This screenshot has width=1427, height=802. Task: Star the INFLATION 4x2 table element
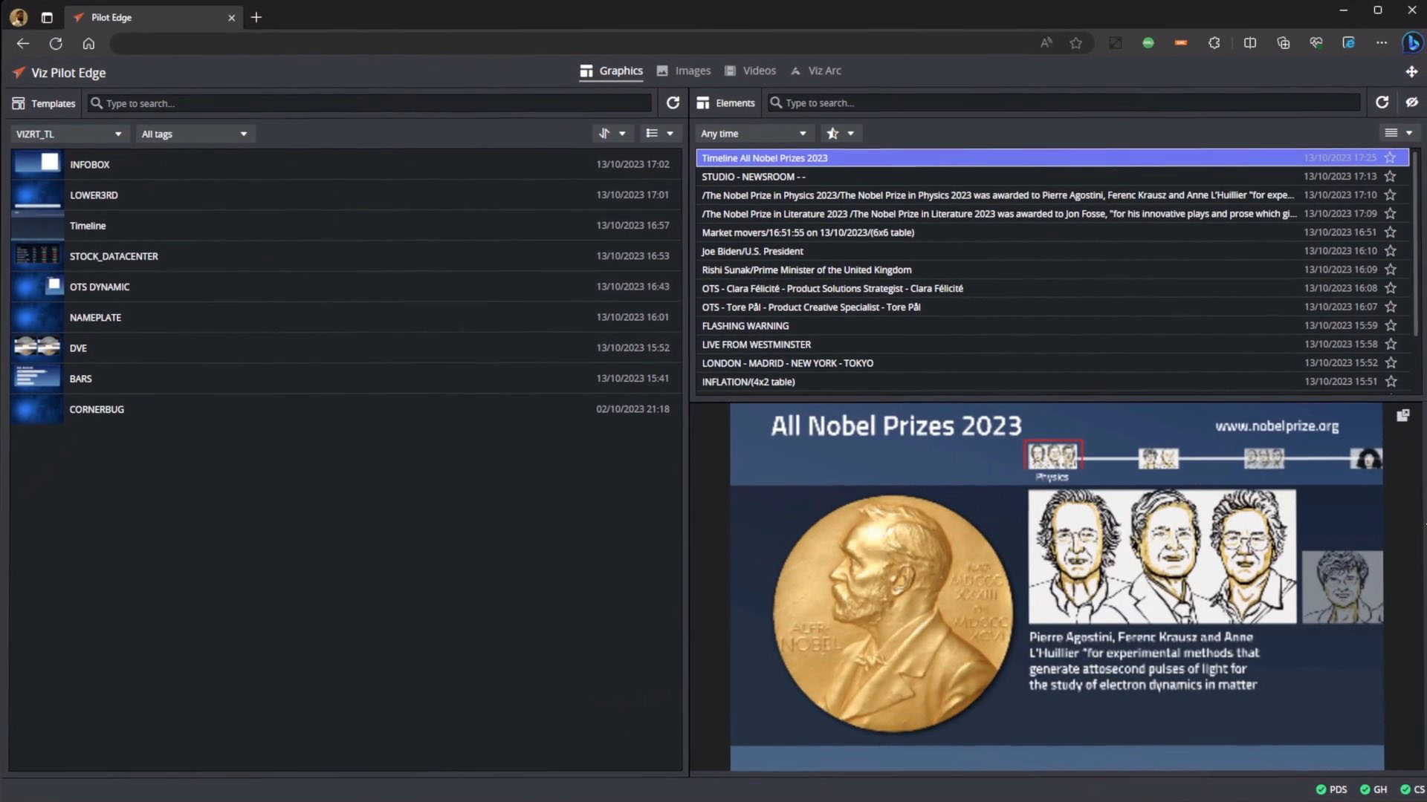click(1391, 381)
